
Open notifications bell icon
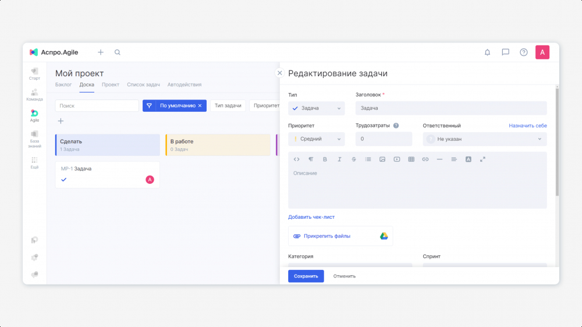click(x=487, y=52)
